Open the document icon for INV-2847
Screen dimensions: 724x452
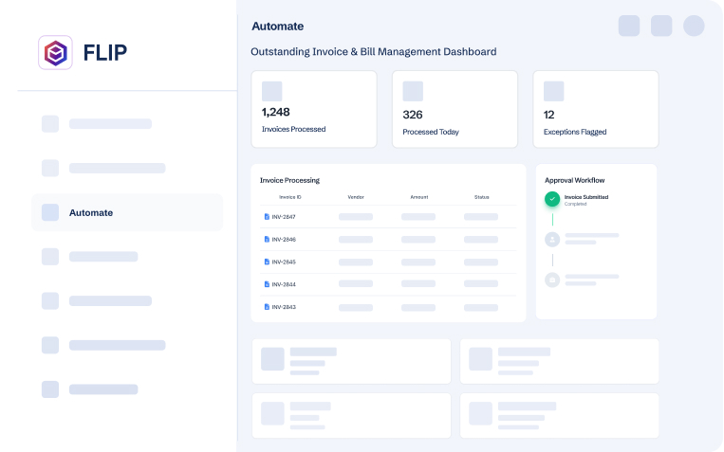click(267, 217)
